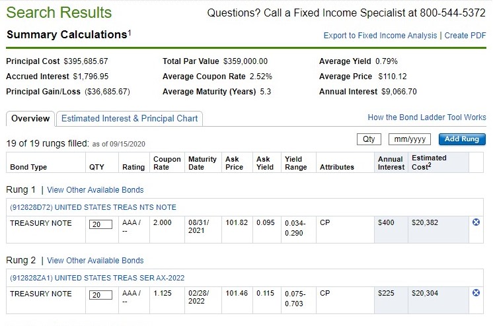Image resolution: width=493 pixels, height=326 pixels.
Task: Click the mm/yyyy date input field
Action: click(409, 139)
